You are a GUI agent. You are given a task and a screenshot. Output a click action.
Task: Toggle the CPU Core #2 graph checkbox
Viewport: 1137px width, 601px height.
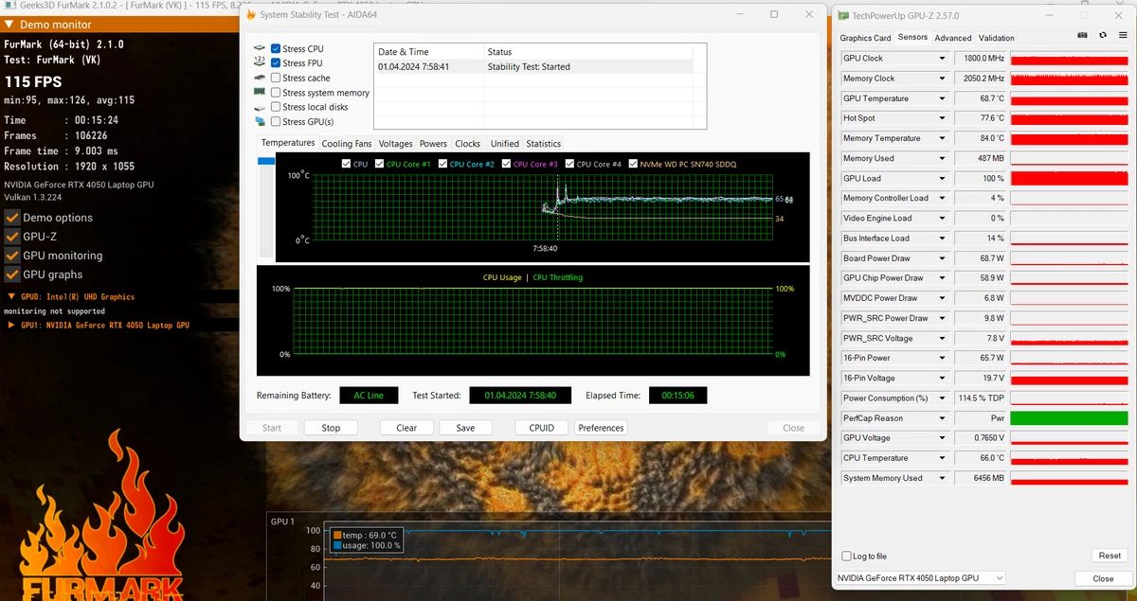point(443,164)
